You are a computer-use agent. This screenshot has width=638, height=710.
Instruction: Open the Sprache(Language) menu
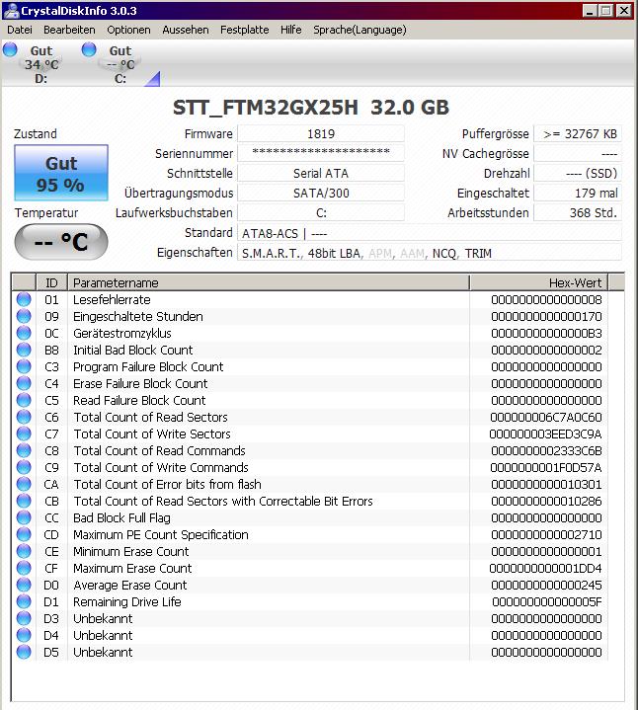coord(359,30)
